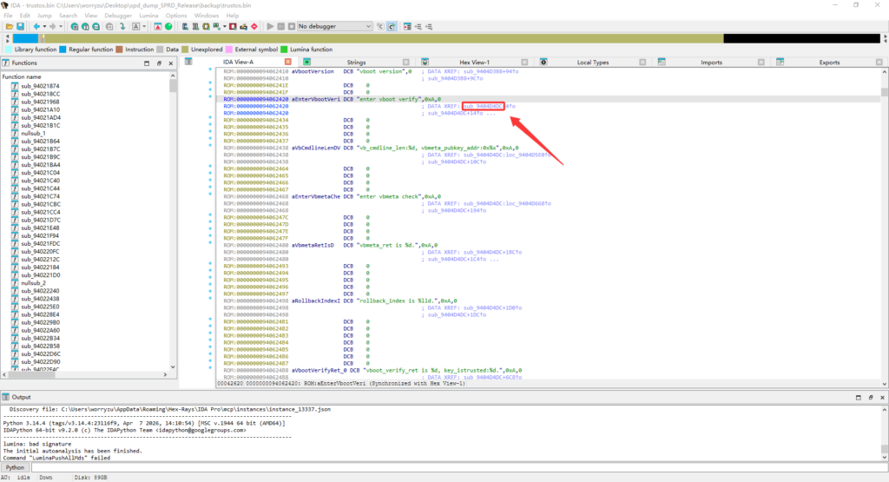Image resolution: width=889 pixels, height=482 pixels.
Task: Click the Output panel float icon
Action: coord(870,398)
